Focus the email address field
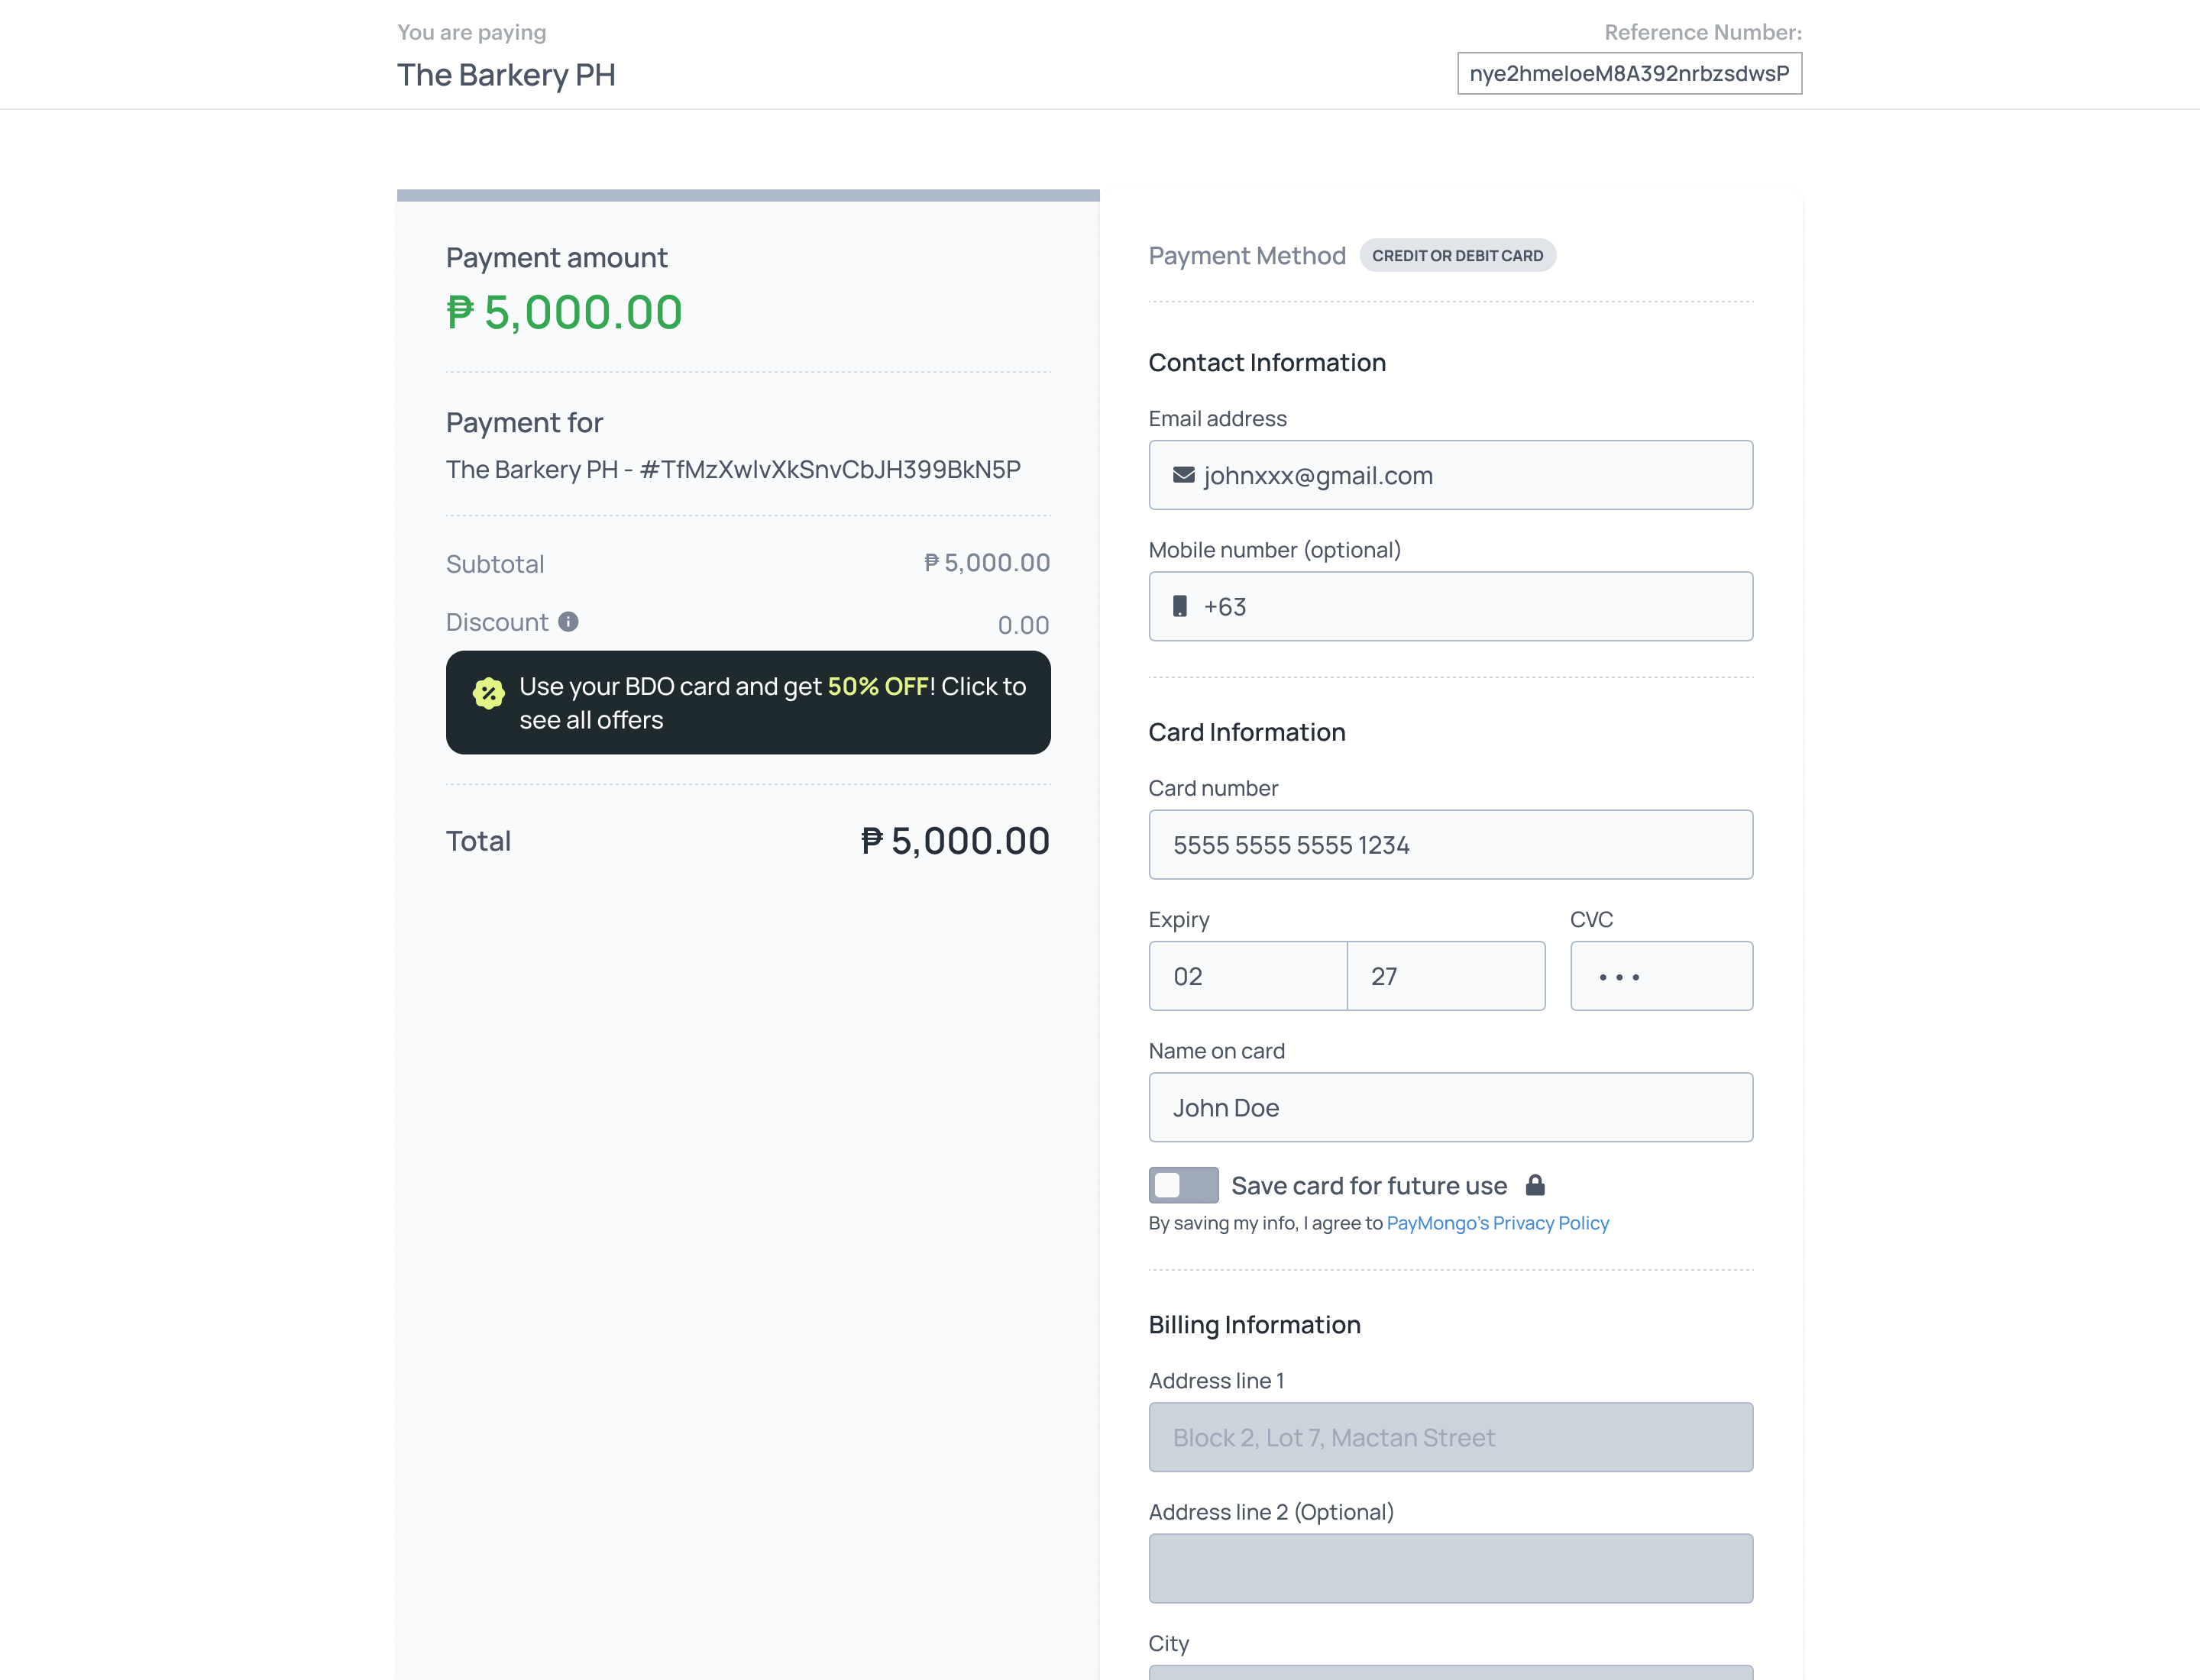2200x1680 pixels. pyautogui.click(x=1451, y=475)
